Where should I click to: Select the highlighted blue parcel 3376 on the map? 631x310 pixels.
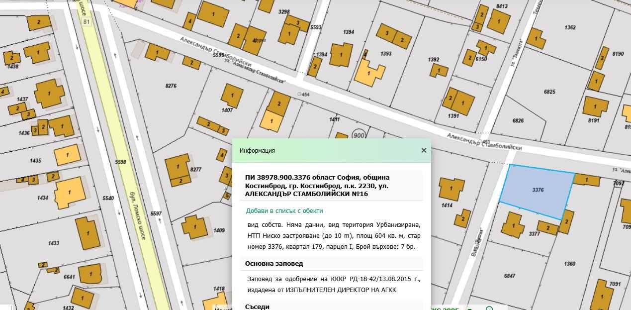tap(537, 191)
